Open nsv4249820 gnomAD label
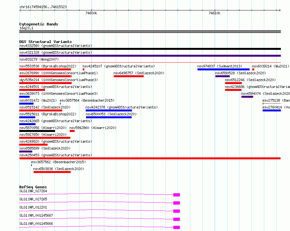 pyautogui.click(x=56, y=141)
